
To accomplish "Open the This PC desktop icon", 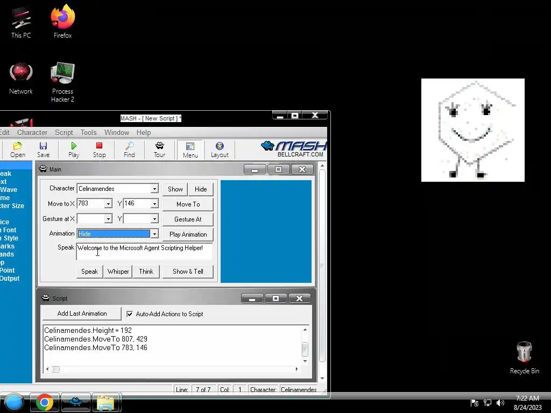I will coord(21,23).
